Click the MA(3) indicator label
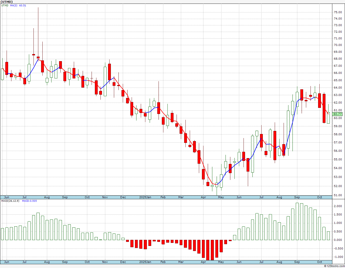Image resolution: width=345 pixels, height=268 pixels. tap(14, 6)
